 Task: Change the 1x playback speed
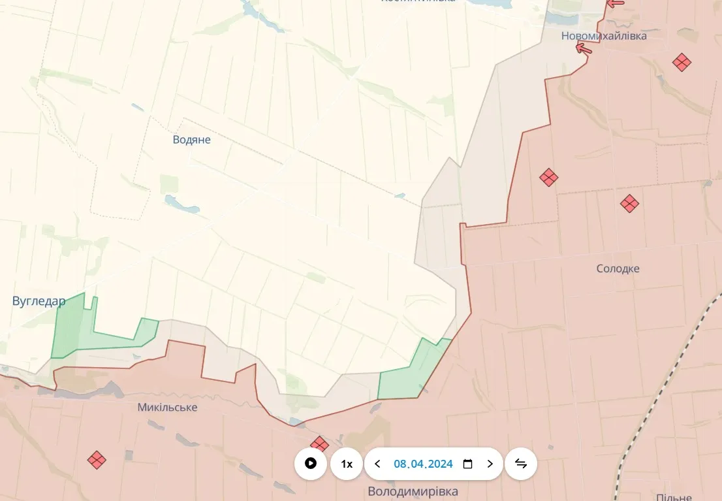347,464
